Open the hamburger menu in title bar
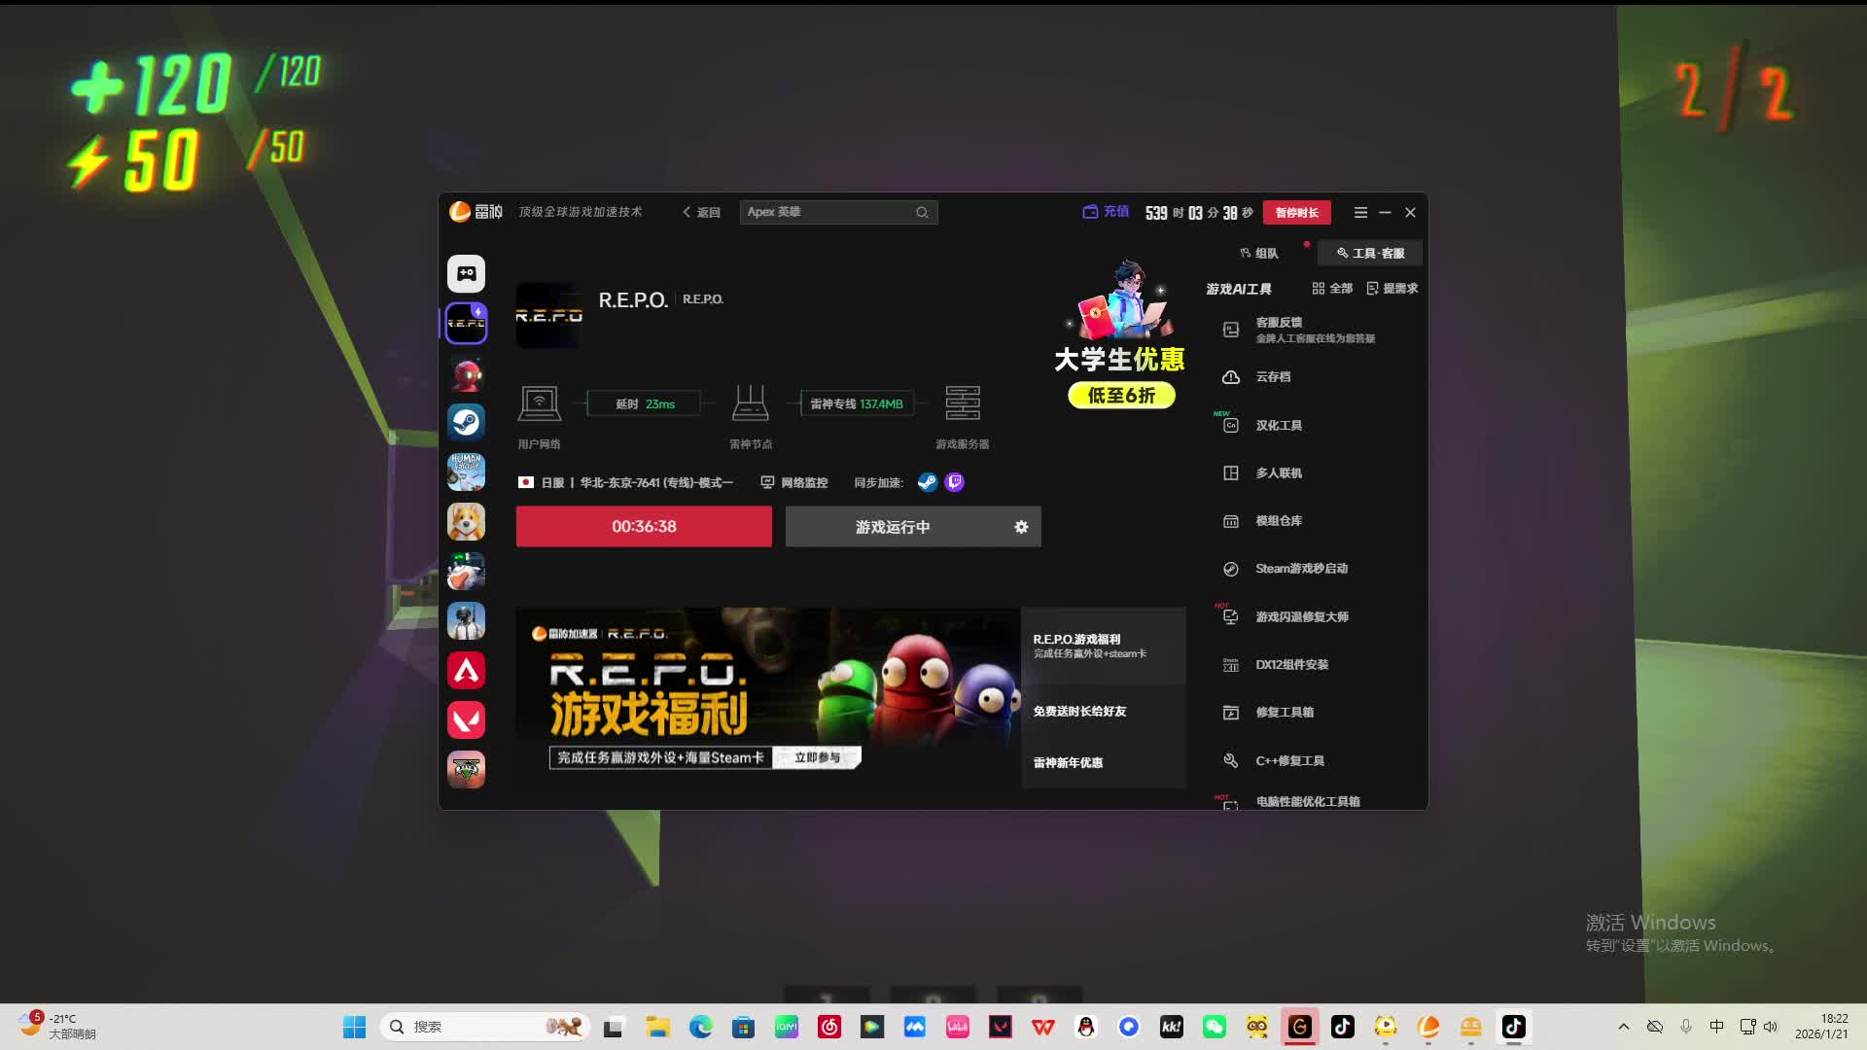This screenshot has width=1867, height=1050. [x=1360, y=213]
